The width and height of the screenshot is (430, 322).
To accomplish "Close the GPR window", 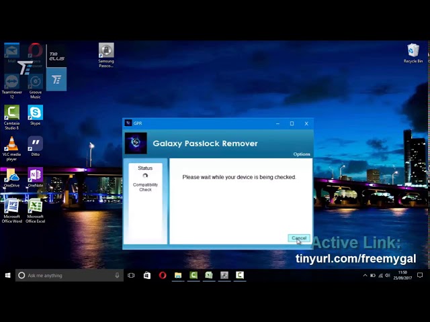I will (x=306, y=123).
